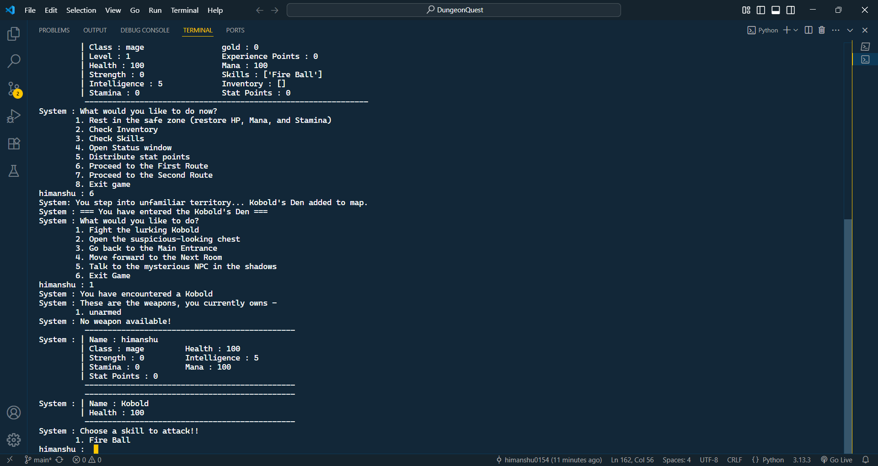Screen dimensions: 878x466
Task: Switch to the Terminal tab
Action: [198, 30]
